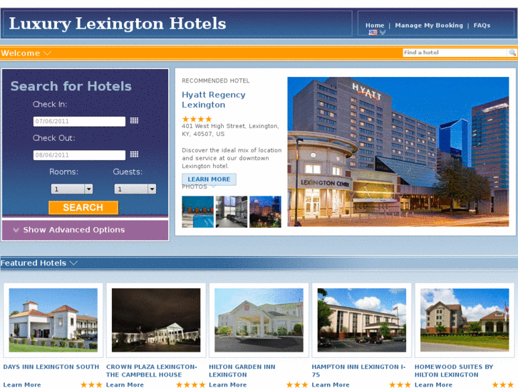
Task: Collapse the Featured Hotels section
Action: tap(73, 263)
